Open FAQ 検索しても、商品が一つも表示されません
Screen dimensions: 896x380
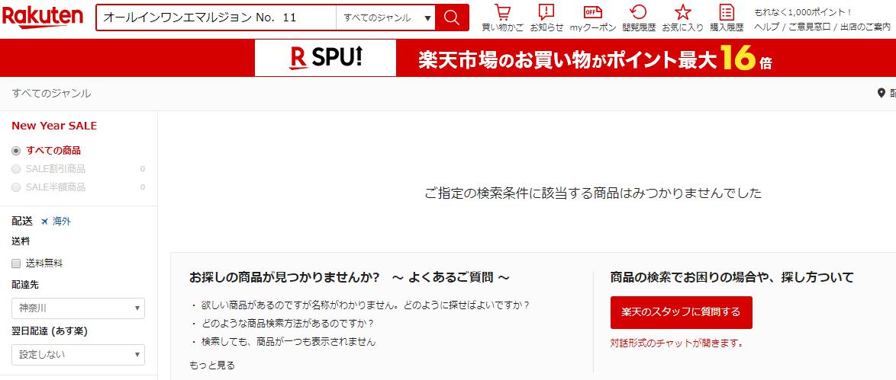[x=288, y=342]
